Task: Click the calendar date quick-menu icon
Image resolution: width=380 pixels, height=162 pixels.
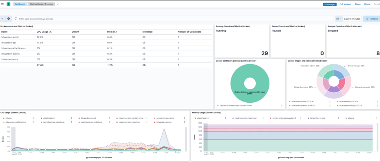Action: (338, 18)
